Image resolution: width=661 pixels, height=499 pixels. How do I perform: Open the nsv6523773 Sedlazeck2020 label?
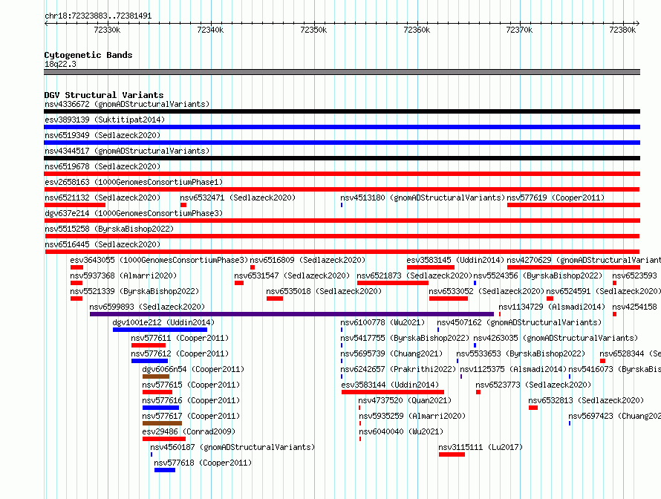click(533, 385)
